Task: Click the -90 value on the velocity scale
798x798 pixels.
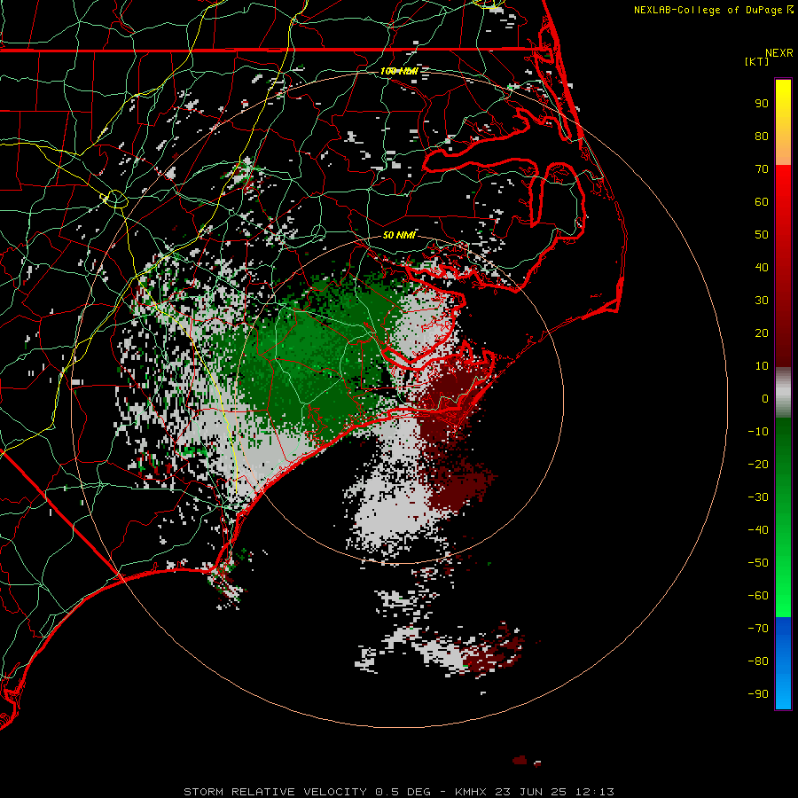Action: point(758,693)
